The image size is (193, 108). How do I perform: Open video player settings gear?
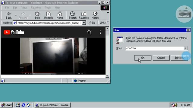tap(79, 73)
